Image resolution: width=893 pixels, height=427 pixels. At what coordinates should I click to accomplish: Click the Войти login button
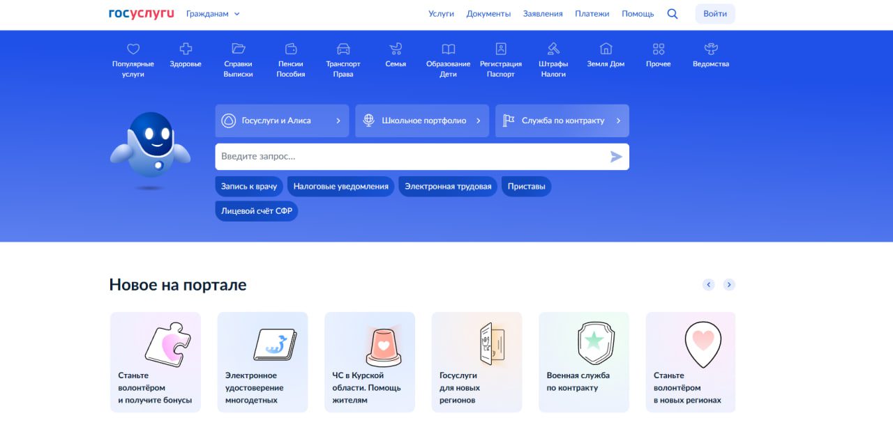pyautogui.click(x=715, y=14)
